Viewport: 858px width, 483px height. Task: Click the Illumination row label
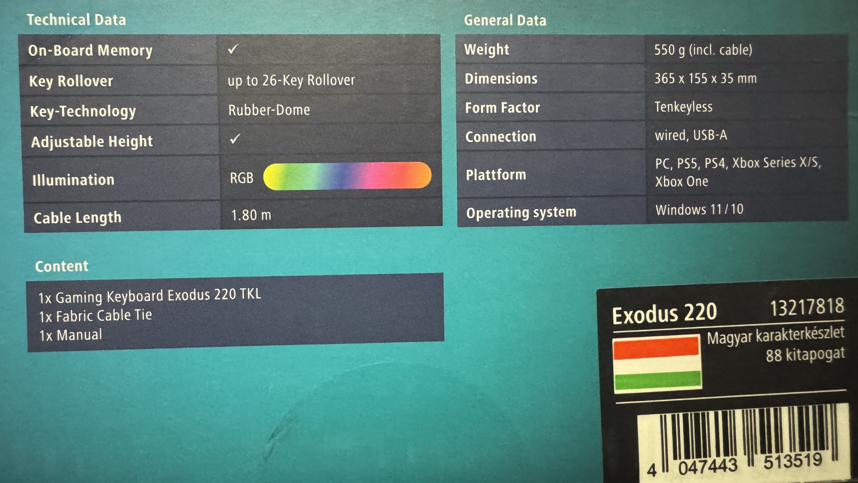[73, 180]
